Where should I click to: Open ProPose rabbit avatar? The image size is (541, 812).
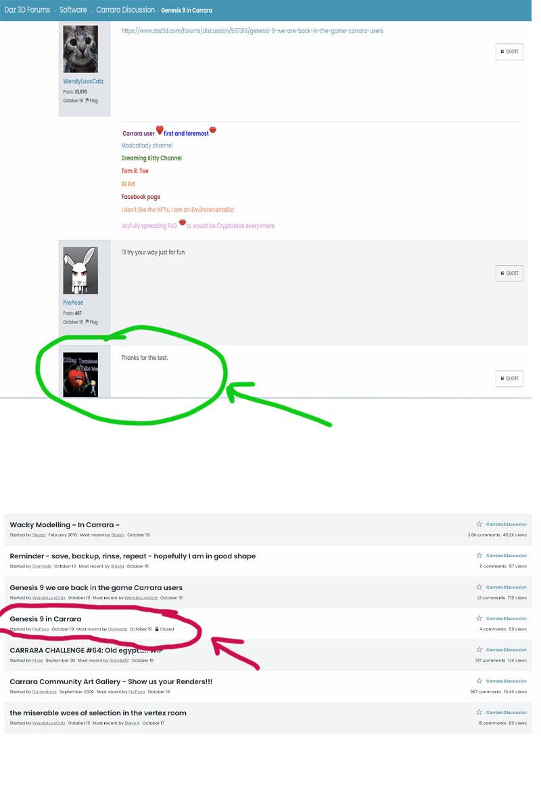point(80,271)
